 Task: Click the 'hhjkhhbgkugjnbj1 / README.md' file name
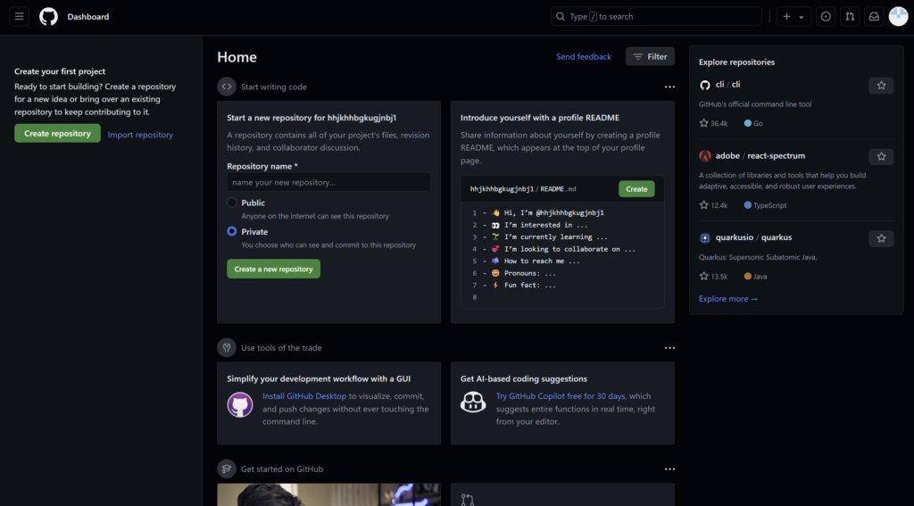point(523,189)
